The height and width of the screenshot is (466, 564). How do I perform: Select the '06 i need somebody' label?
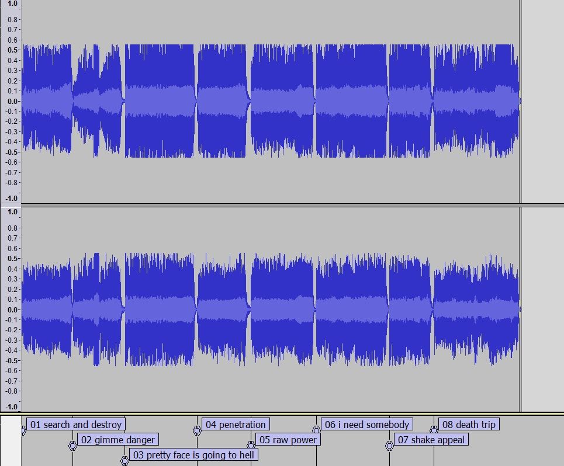pos(367,425)
